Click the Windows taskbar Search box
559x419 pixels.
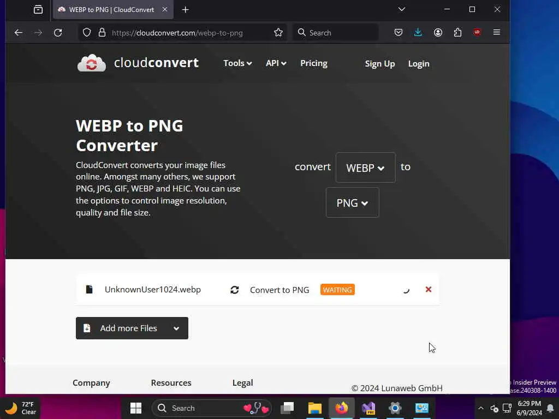(x=212, y=408)
